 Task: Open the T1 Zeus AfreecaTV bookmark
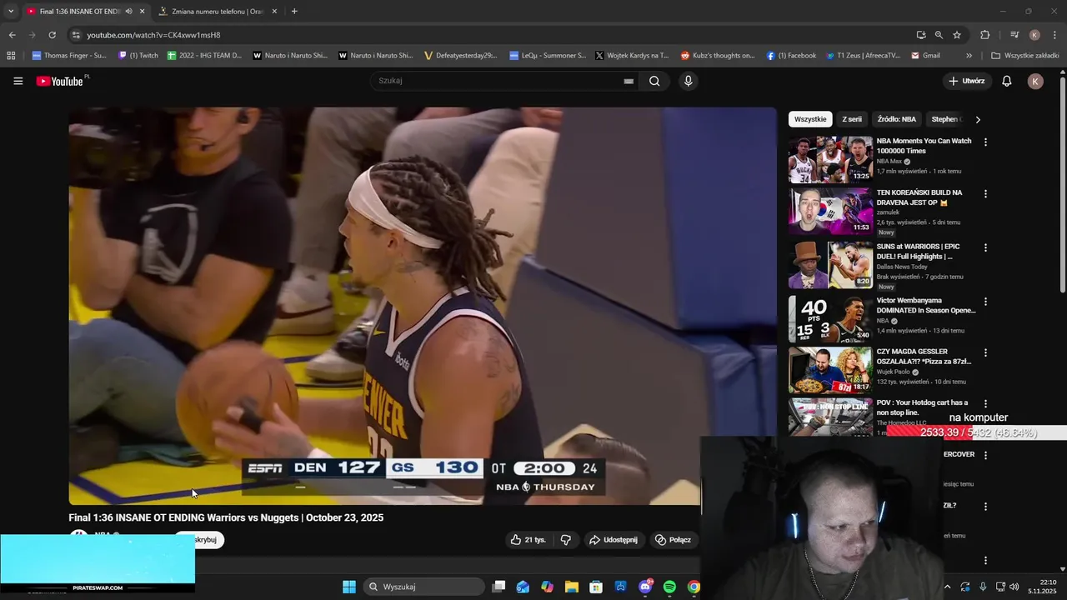coord(863,56)
